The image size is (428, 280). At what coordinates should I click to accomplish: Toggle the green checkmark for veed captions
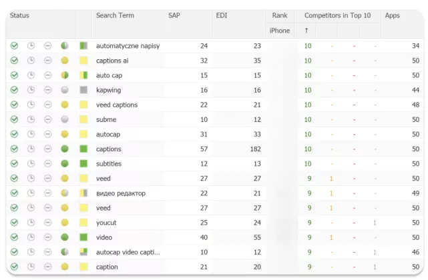click(14, 105)
